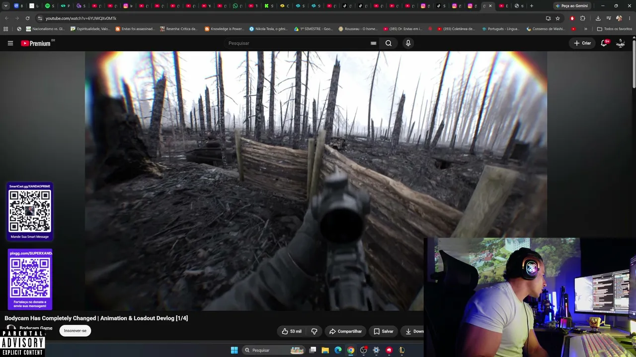
Task: Reload the page in Chrome
Action: click(27, 18)
